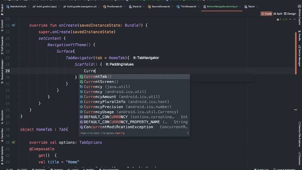Open the Gradle tool window

300,35
